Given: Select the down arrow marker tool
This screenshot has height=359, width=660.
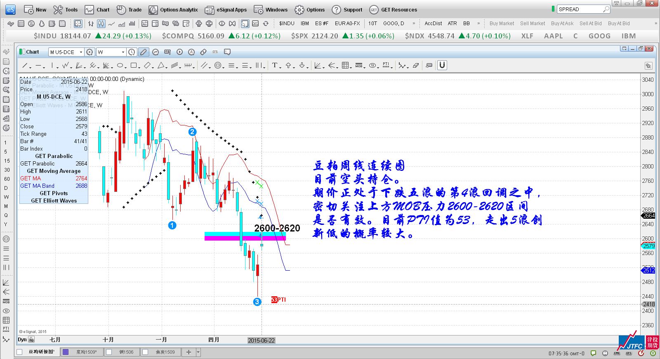Looking at the screenshot, I should click(302, 65).
